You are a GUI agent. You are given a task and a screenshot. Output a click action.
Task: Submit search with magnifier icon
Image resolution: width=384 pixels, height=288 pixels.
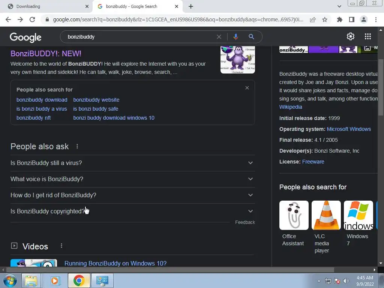[x=251, y=37]
